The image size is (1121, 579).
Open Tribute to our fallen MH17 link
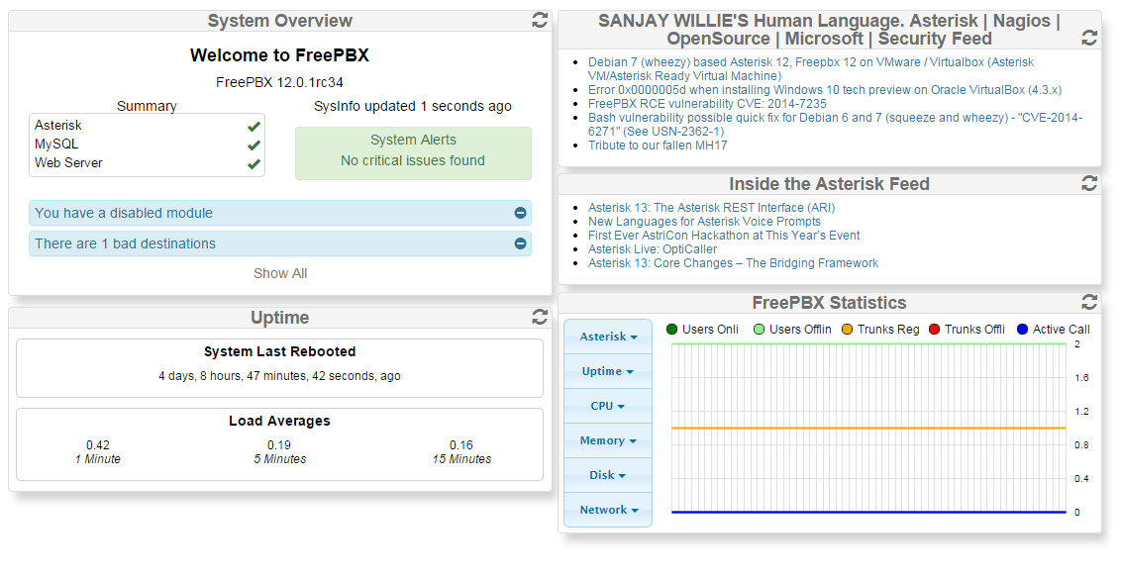point(658,145)
